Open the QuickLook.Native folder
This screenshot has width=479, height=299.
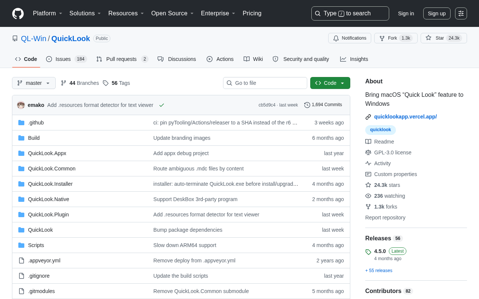pos(49,199)
